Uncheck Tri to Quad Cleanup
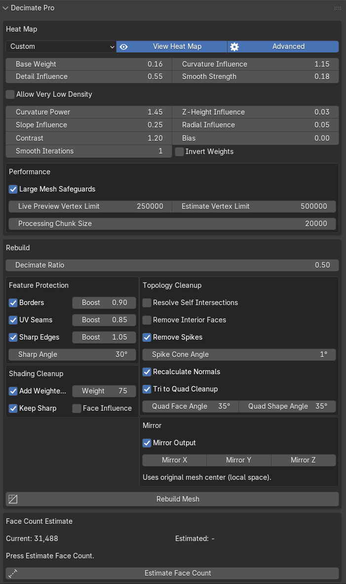Viewport: 346px width, 584px height. tap(147, 389)
